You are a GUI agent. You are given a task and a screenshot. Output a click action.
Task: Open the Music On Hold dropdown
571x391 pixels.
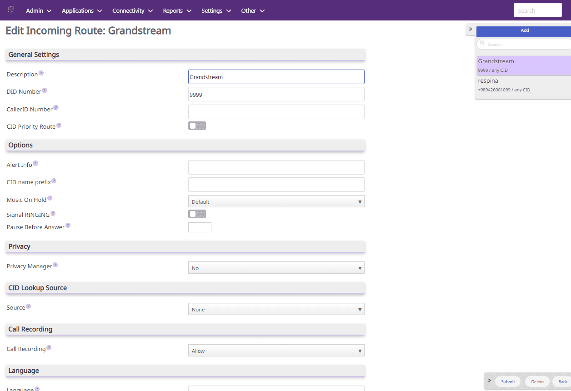(276, 201)
